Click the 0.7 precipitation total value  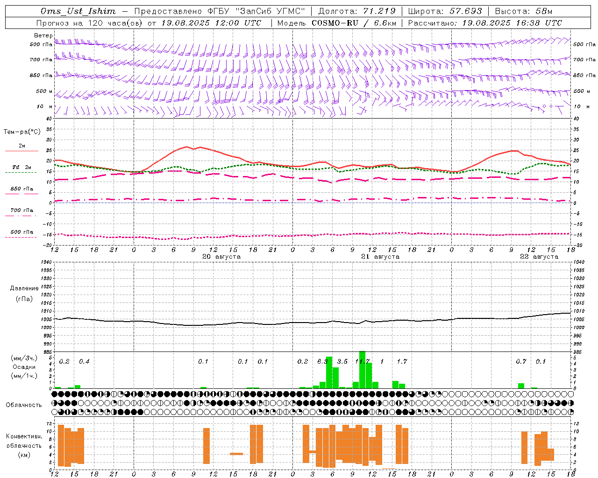(x=521, y=361)
